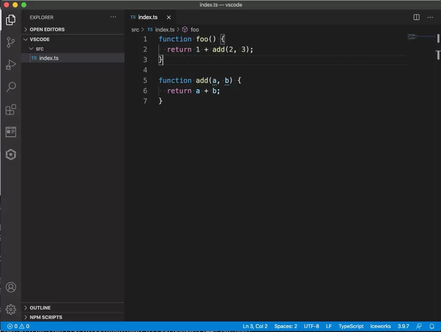Click parameter a in add declaration
The width and height of the screenshot is (441, 332).
214,81
